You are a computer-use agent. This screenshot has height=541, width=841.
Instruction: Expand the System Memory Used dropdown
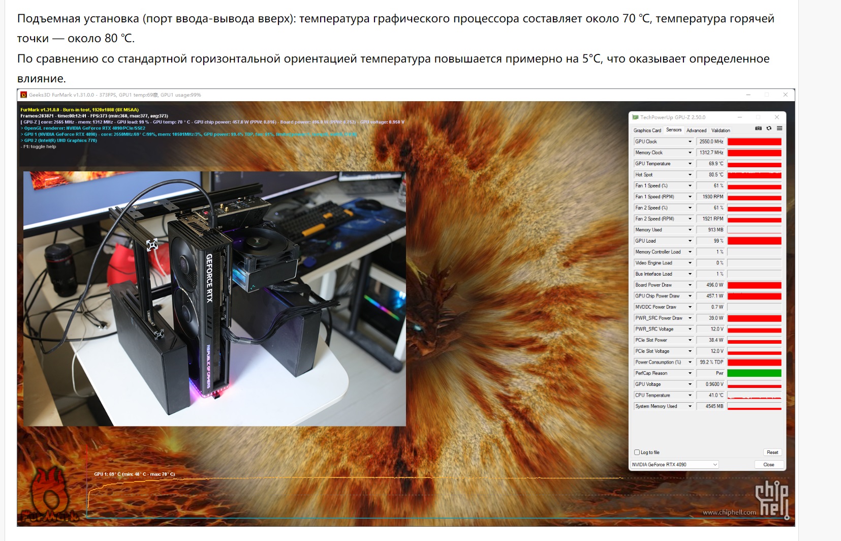690,406
